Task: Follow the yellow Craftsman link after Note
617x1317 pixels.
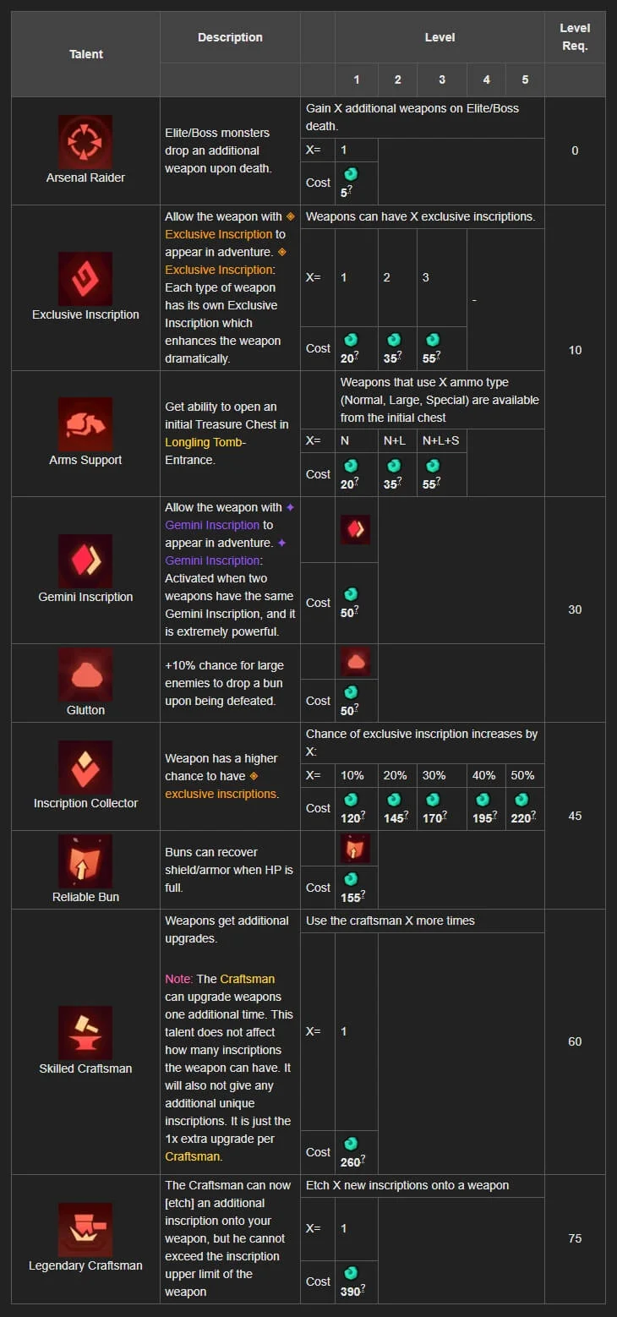Action: tap(247, 979)
